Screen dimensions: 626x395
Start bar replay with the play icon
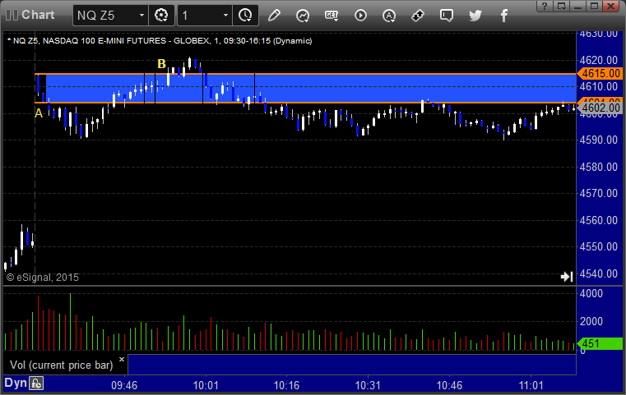[x=360, y=16]
